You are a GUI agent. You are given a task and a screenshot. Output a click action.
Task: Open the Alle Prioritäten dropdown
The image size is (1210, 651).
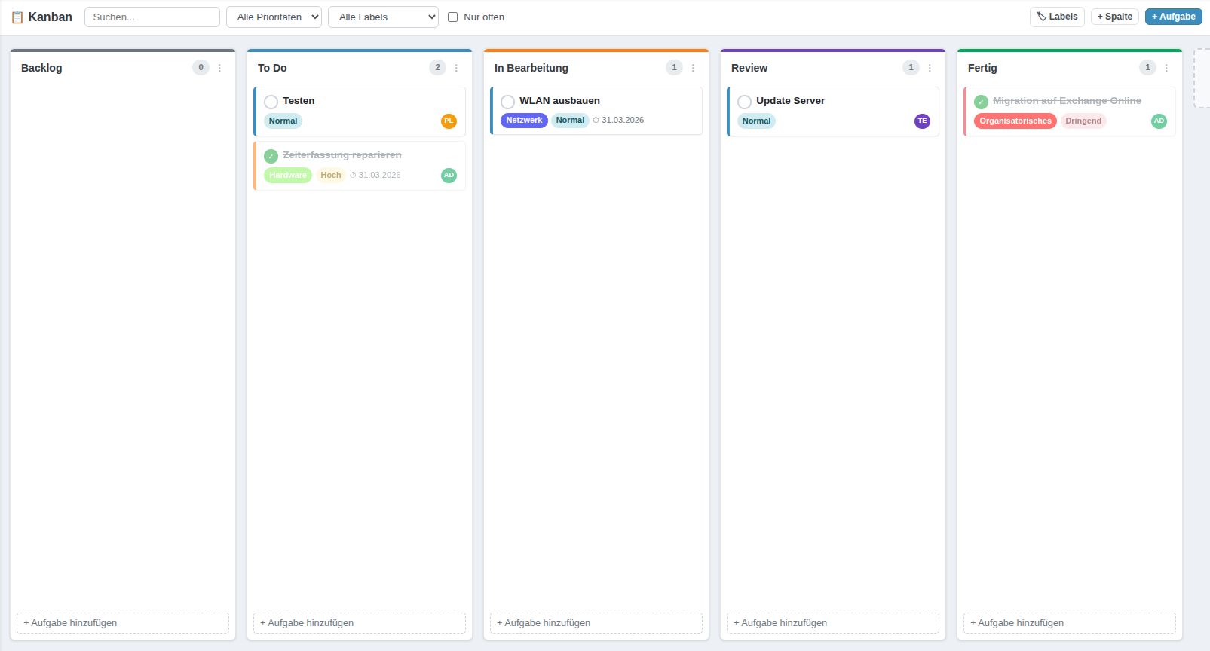[x=274, y=17]
